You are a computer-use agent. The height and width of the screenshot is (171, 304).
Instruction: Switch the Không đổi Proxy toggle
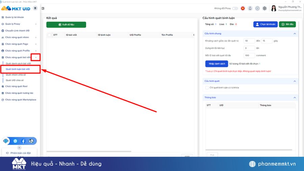pyautogui.click(x=235, y=8)
